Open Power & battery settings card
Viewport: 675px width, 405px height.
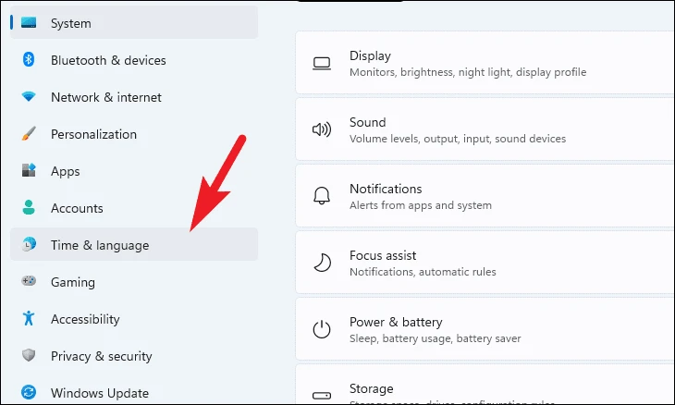[485, 329]
